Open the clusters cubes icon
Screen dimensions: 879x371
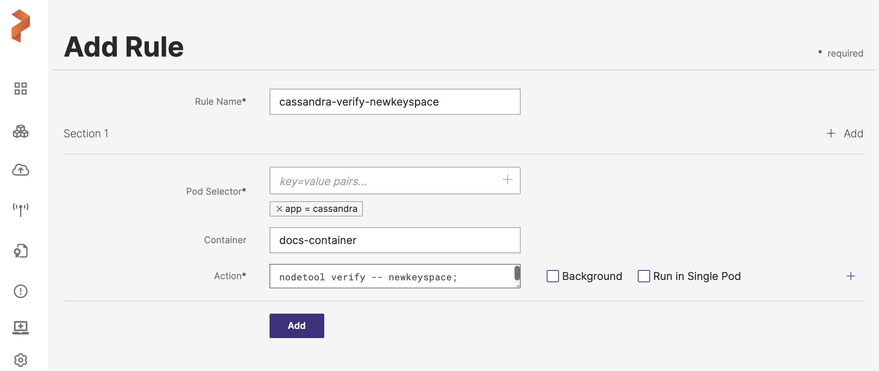(21, 132)
